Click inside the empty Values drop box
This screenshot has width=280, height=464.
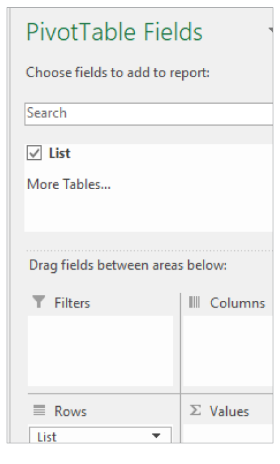228,433
